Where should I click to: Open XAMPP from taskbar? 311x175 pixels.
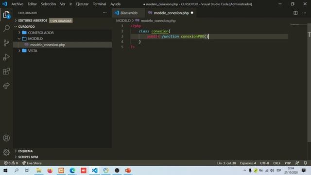pos(61,171)
